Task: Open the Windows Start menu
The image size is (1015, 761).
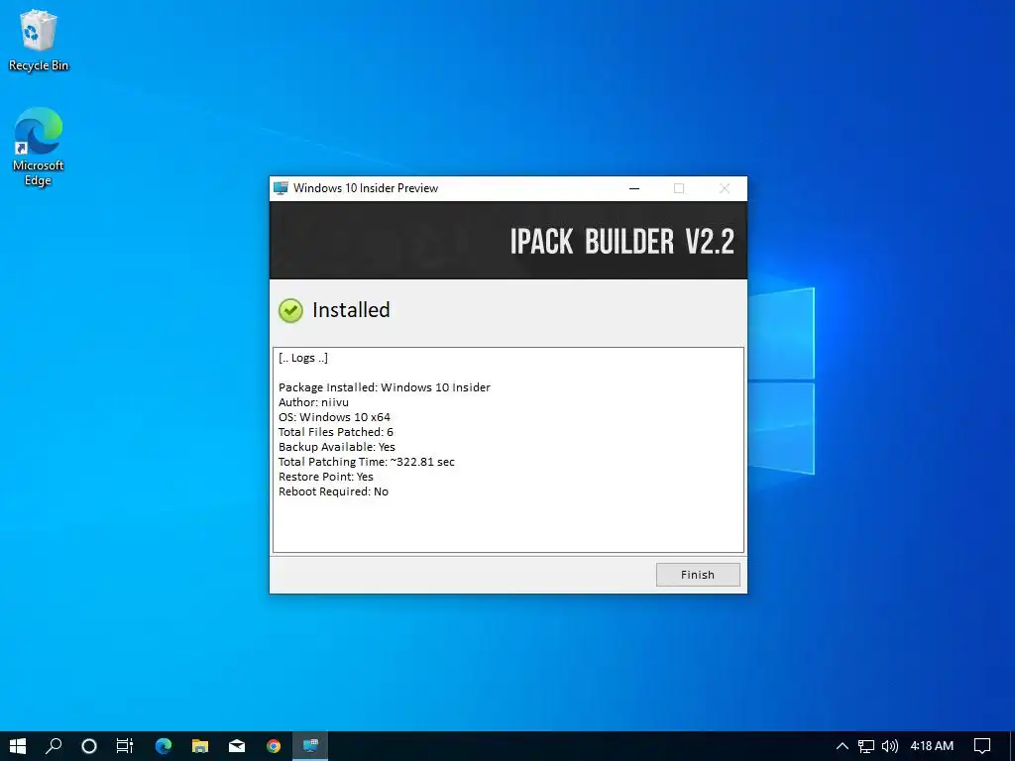Action: point(18,746)
